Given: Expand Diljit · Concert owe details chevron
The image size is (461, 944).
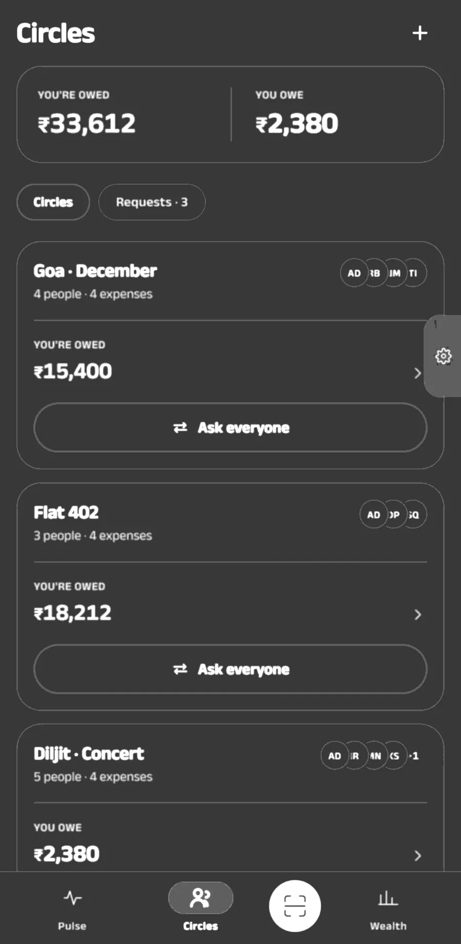Looking at the screenshot, I should point(417,855).
